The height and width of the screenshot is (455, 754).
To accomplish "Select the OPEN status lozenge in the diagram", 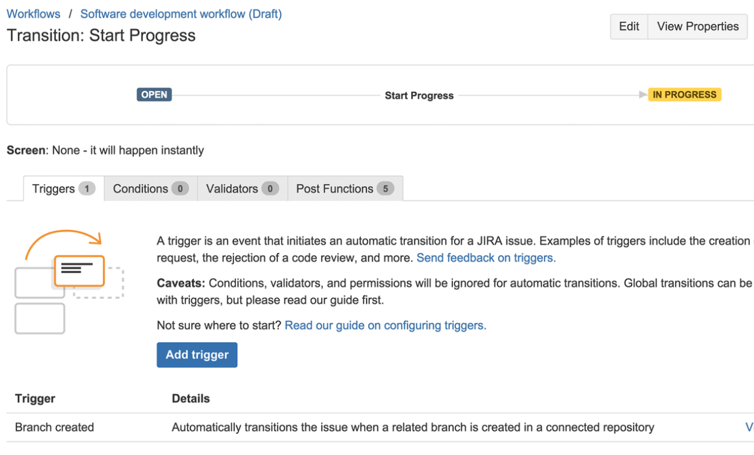I will 154,94.
